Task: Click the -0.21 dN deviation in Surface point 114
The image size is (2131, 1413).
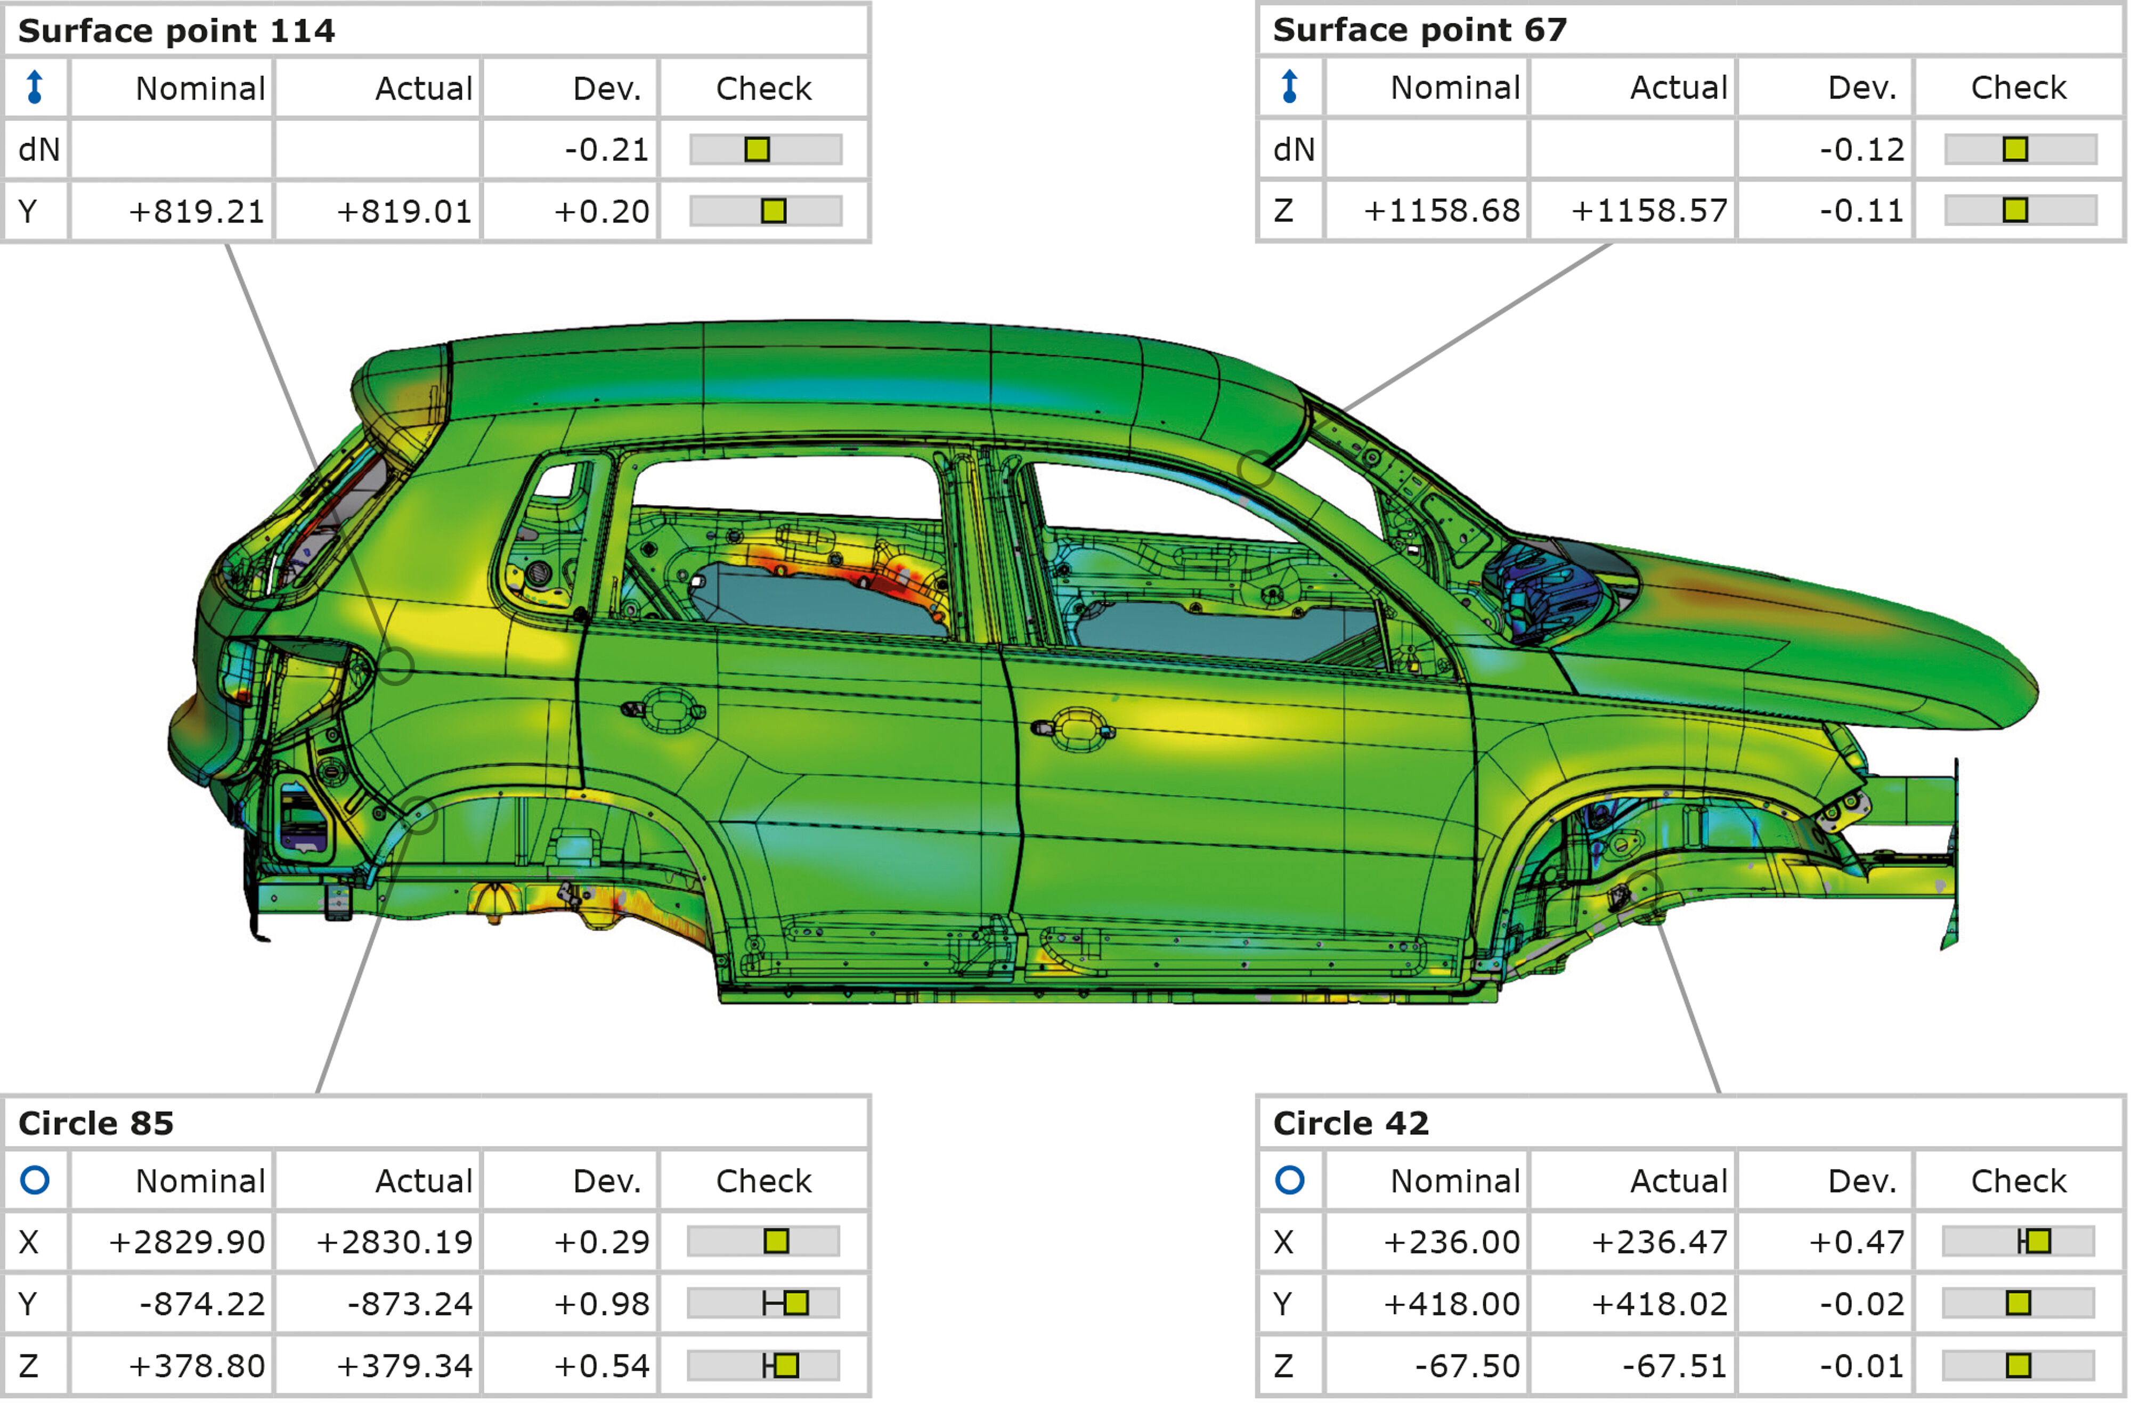Action: pyautogui.click(x=606, y=150)
